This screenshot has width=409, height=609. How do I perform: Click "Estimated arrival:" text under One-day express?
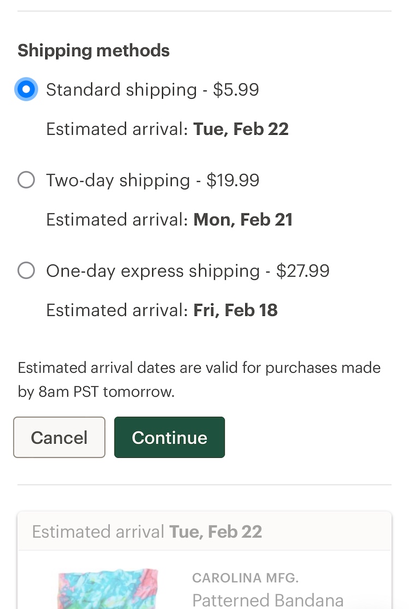[117, 311]
